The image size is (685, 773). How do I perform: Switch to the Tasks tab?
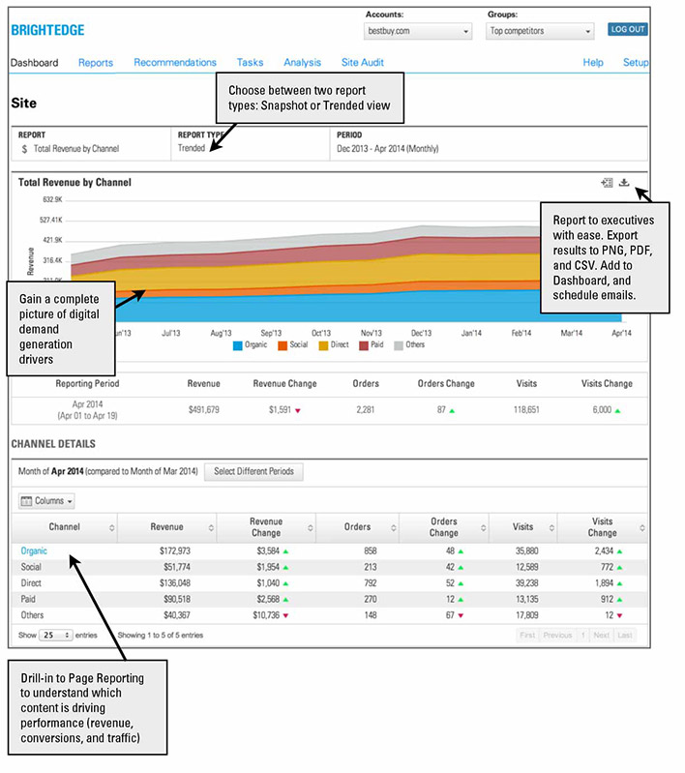[250, 63]
